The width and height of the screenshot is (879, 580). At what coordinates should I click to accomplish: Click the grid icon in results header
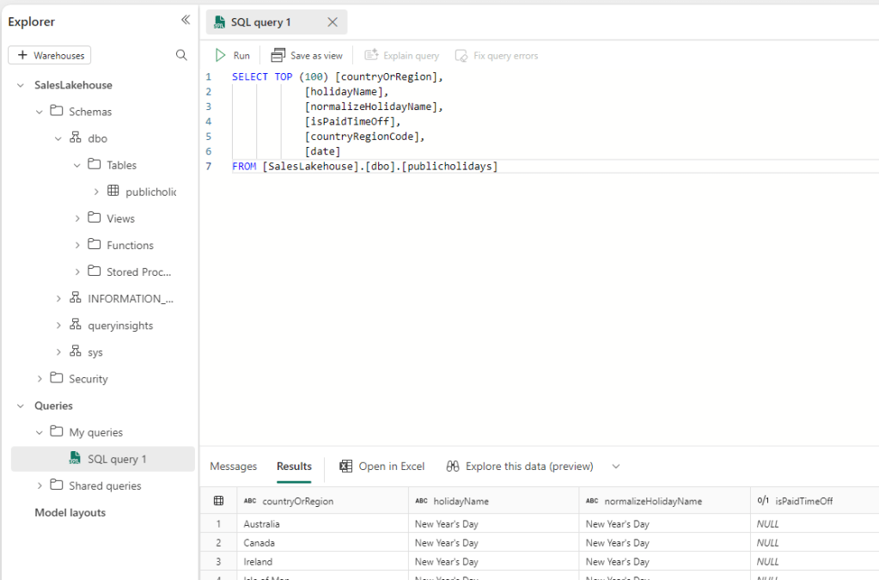point(219,501)
